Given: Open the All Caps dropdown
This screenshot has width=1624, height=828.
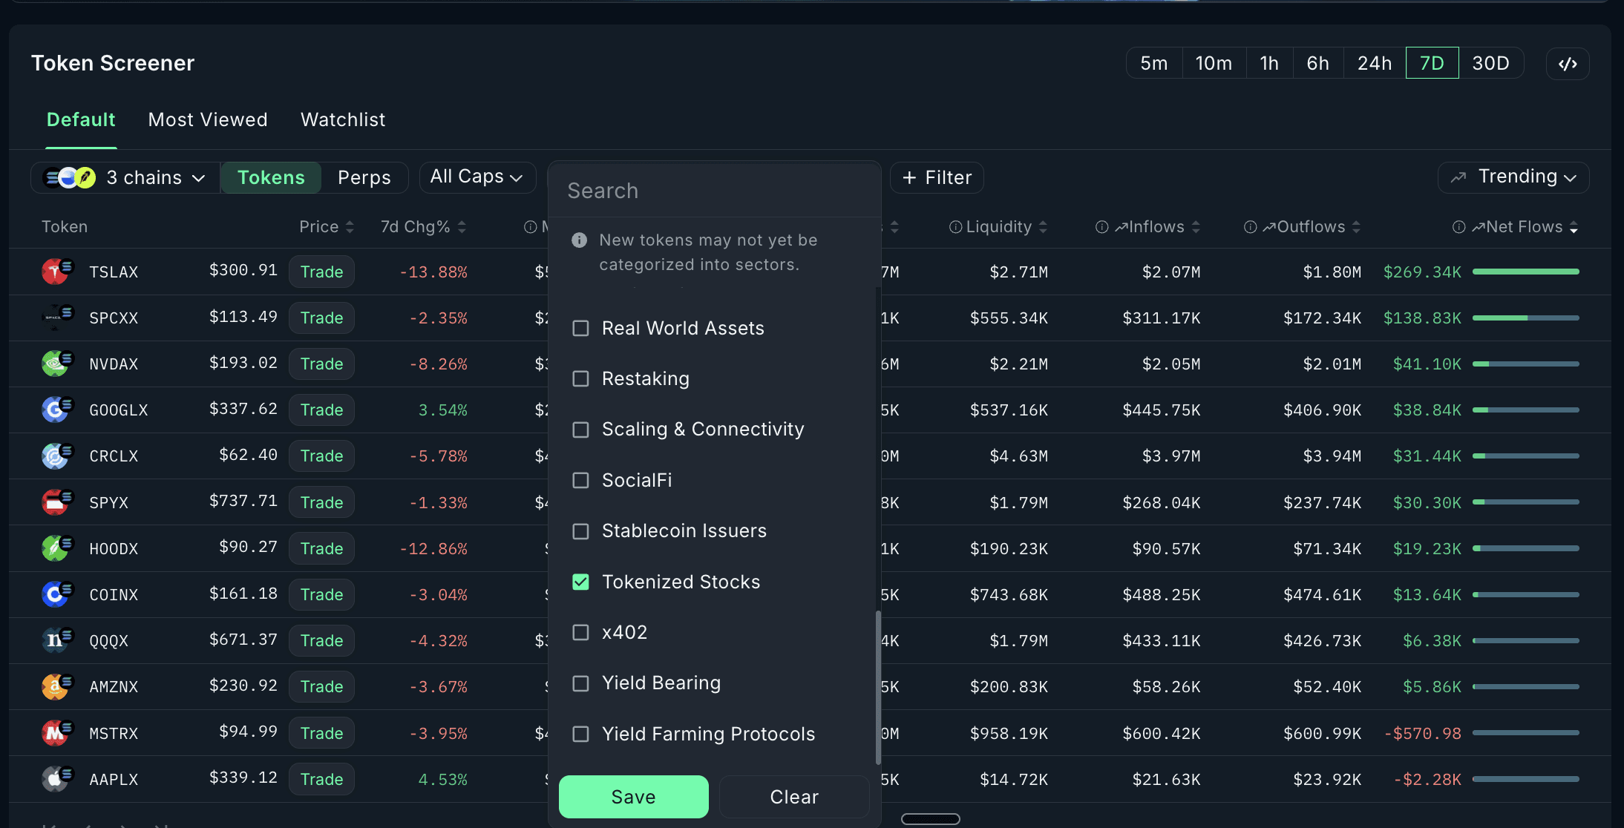Looking at the screenshot, I should 477,177.
